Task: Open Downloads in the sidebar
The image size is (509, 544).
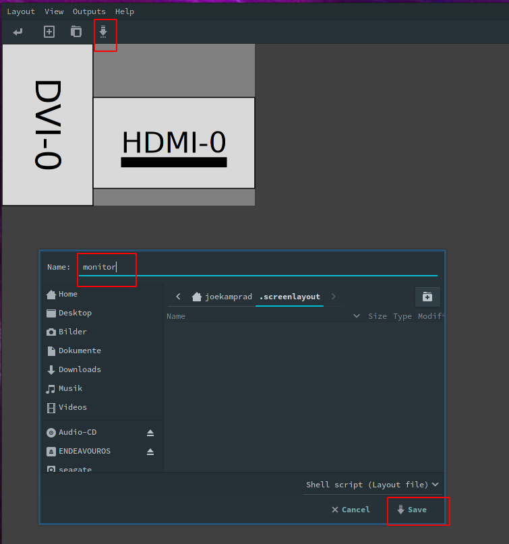Action: 79,369
